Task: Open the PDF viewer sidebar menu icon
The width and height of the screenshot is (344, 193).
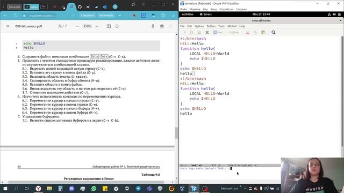Action: click(x=8, y=26)
